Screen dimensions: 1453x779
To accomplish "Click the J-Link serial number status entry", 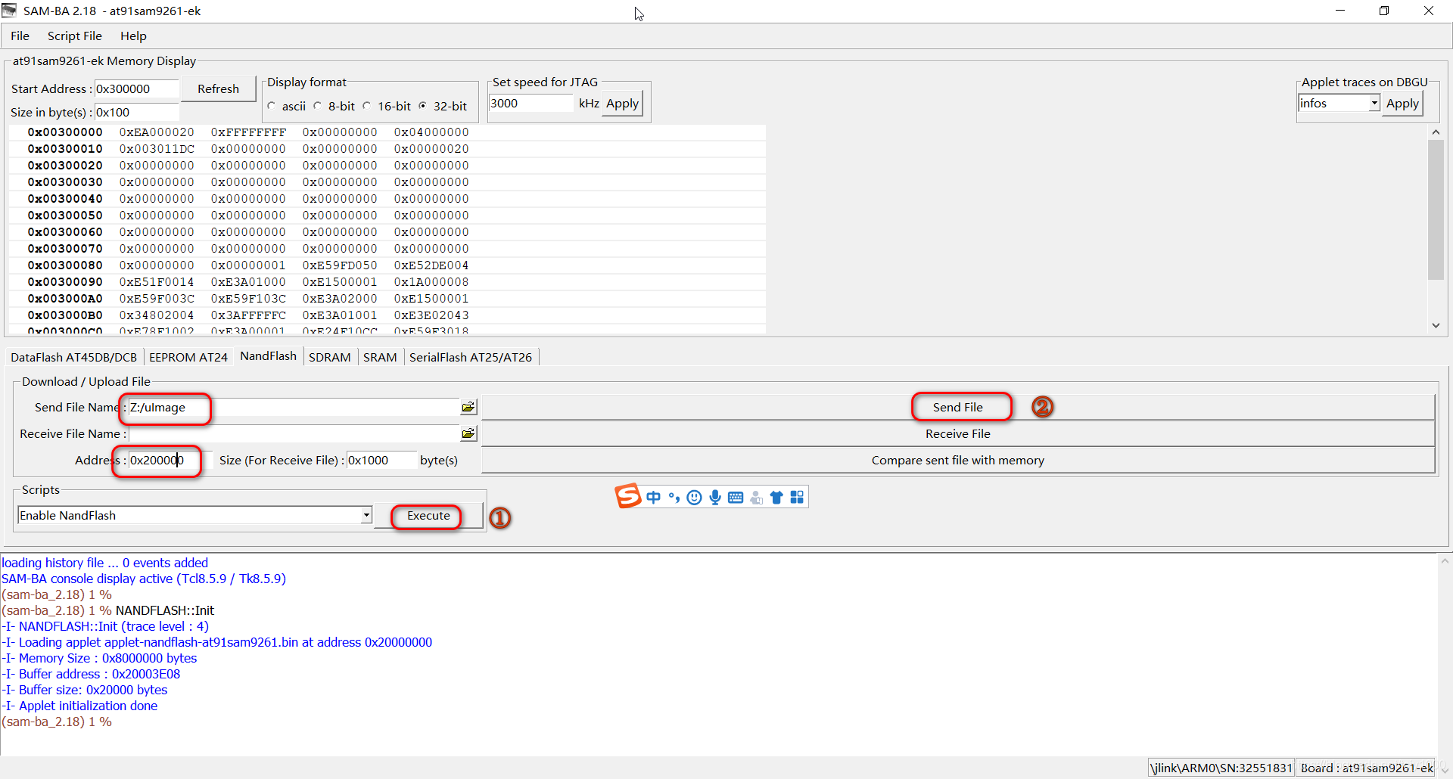I will coord(1221,768).
